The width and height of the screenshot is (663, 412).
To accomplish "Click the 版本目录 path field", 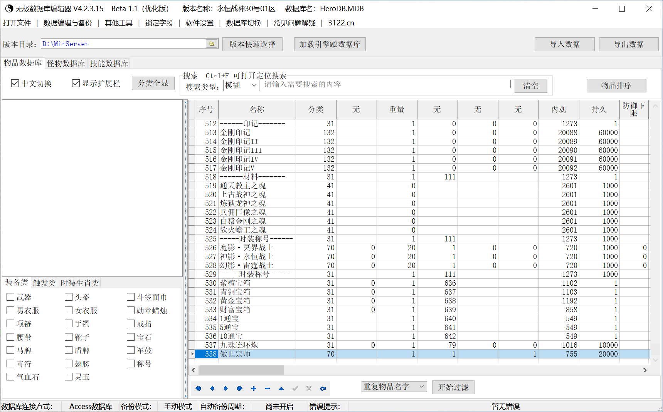I will [x=123, y=44].
